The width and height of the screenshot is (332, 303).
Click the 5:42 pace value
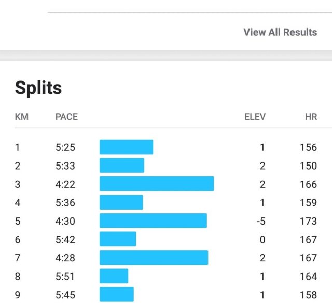pyautogui.click(x=65, y=240)
